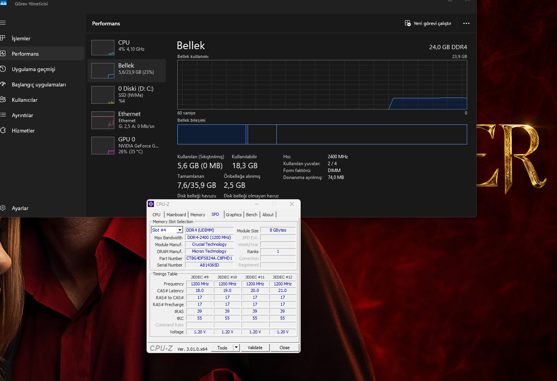Viewport: 557px width, 381px height.
Task: Select the SPD tab in CPU-Z
Action: [215, 214]
